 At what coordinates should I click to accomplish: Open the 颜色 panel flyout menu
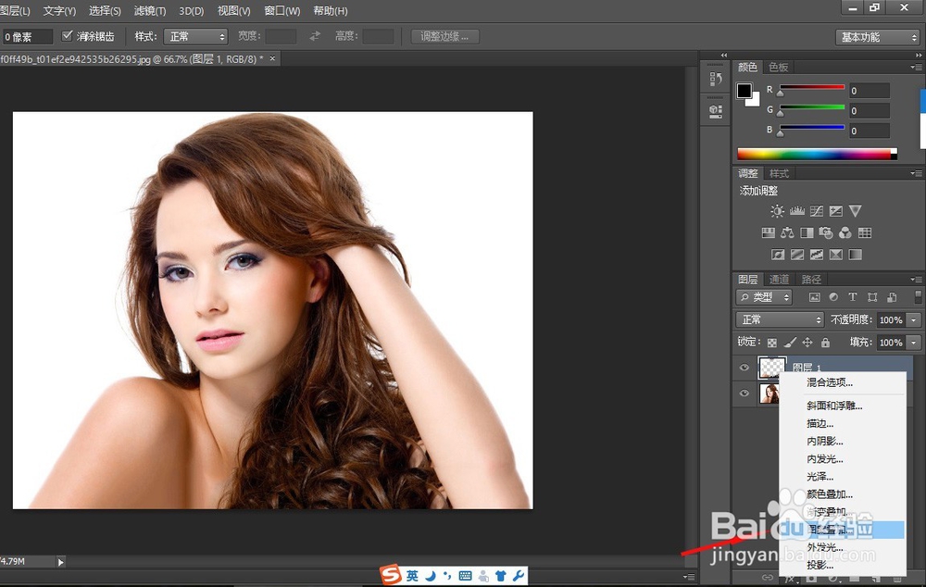pyautogui.click(x=916, y=68)
